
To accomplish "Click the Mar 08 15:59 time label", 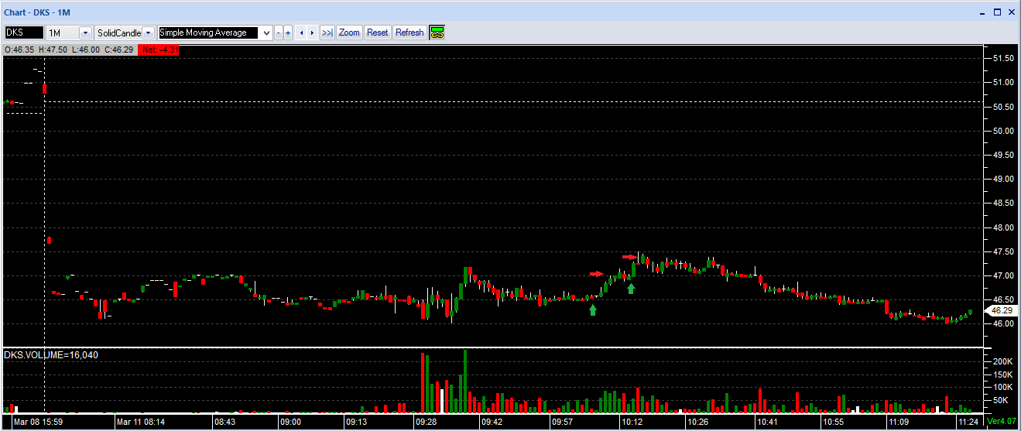I will pos(38,422).
